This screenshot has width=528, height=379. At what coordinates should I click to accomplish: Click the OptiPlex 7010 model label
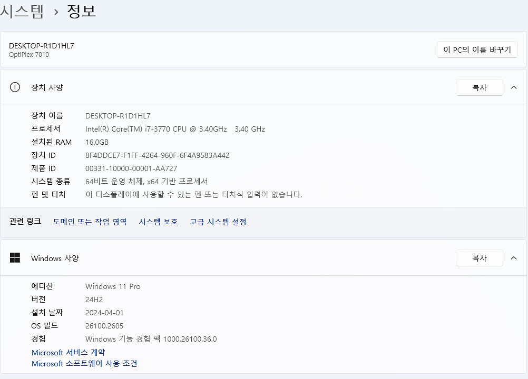click(x=29, y=55)
